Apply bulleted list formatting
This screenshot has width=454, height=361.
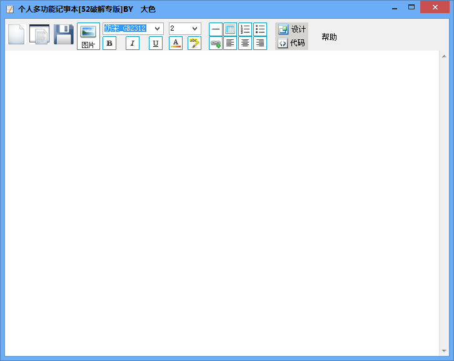pos(260,29)
